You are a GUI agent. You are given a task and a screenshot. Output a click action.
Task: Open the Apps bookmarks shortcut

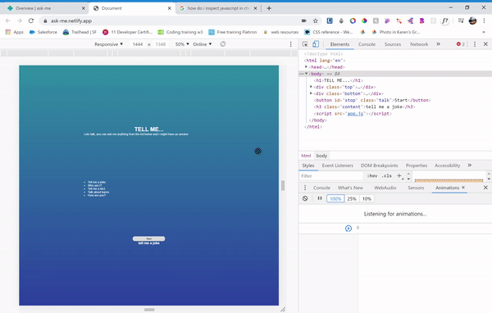[x=15, y=32]
